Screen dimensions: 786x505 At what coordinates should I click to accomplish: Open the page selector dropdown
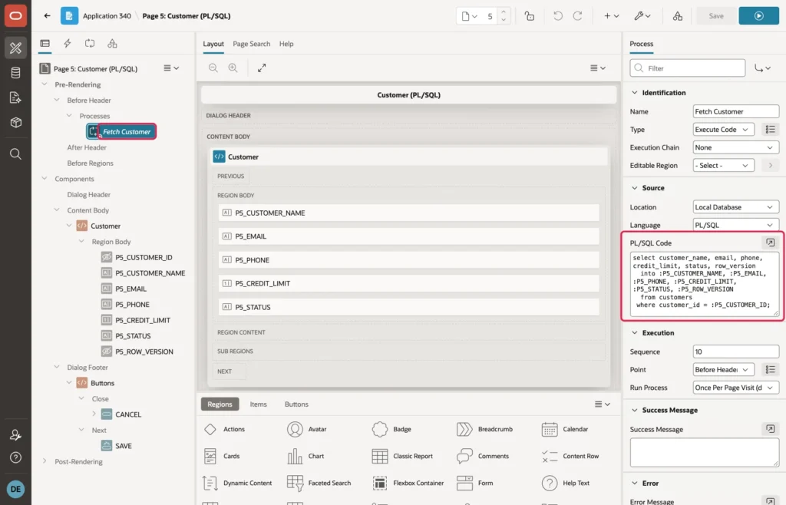pos(469,16)
